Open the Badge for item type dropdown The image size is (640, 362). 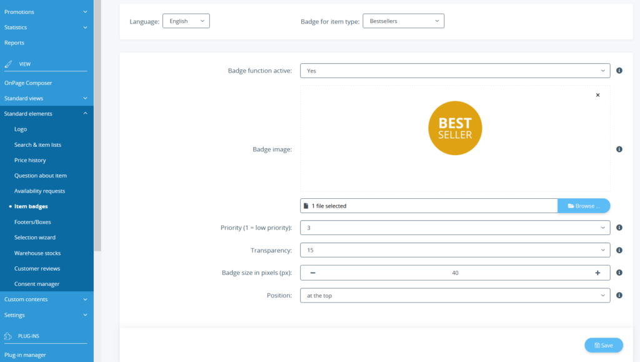click(403, 20)
